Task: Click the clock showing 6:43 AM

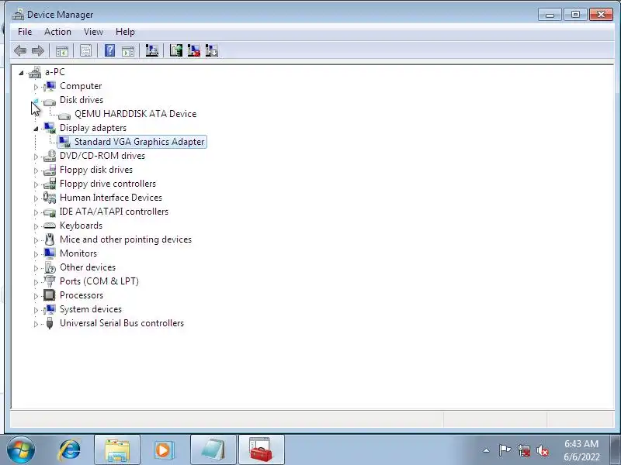Action: click(581, 443)
